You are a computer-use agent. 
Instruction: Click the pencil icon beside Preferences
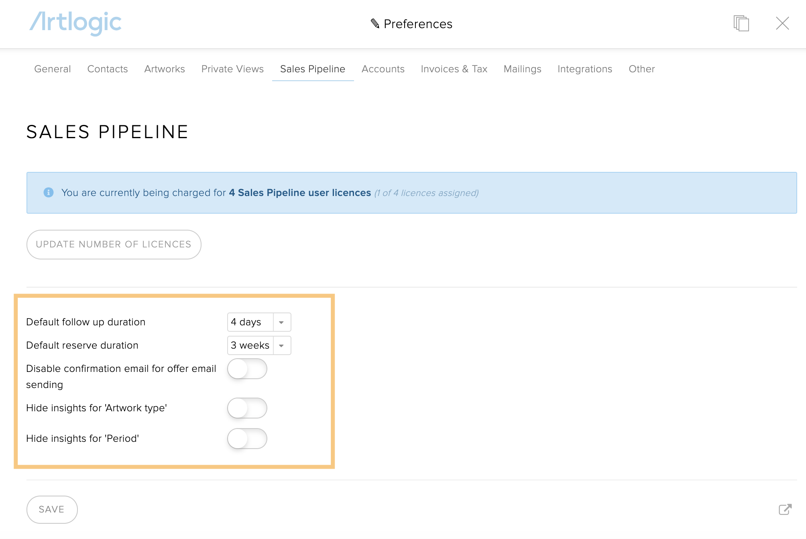pos(375,24)
